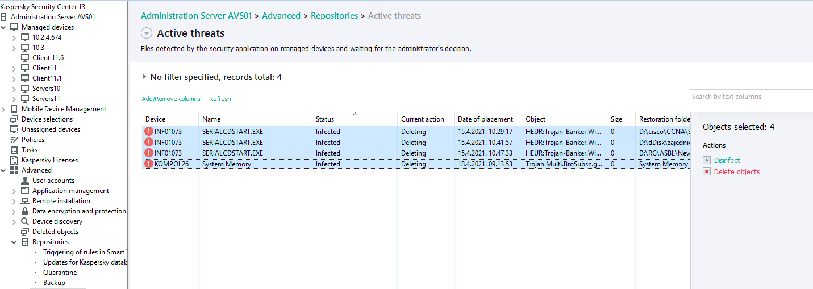Click the Kaspersky Licenses icon

[14, 160]
